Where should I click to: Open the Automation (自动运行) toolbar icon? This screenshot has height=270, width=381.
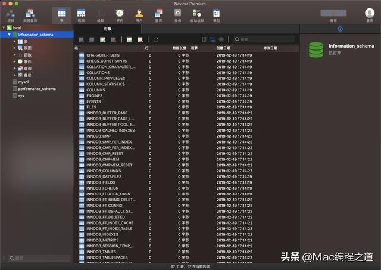coord(197,13)
